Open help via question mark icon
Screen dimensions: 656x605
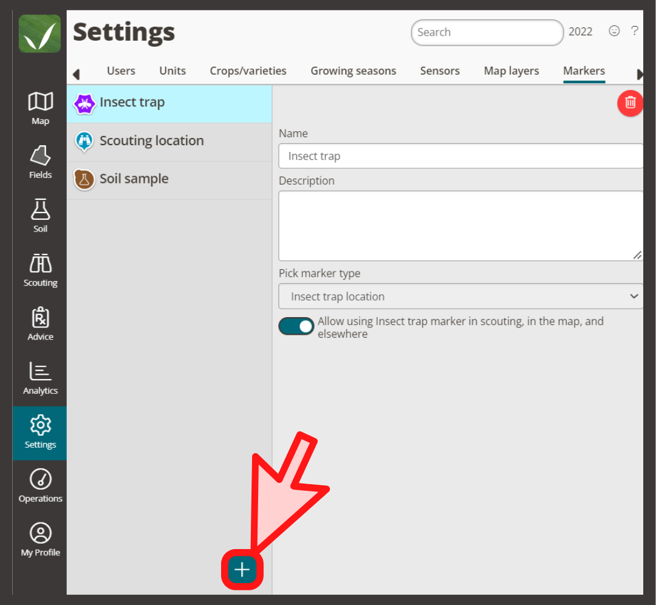coord(634,31)
